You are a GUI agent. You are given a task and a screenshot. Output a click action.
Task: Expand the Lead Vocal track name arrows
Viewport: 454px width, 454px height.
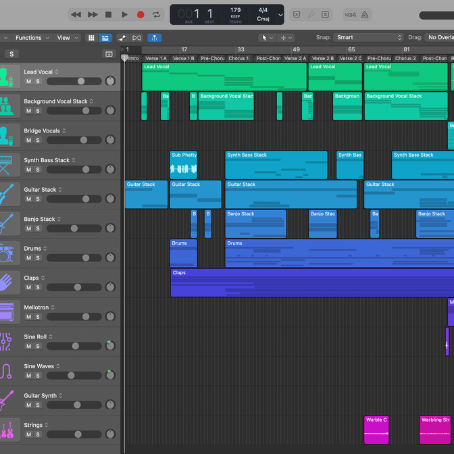(57, 72)
